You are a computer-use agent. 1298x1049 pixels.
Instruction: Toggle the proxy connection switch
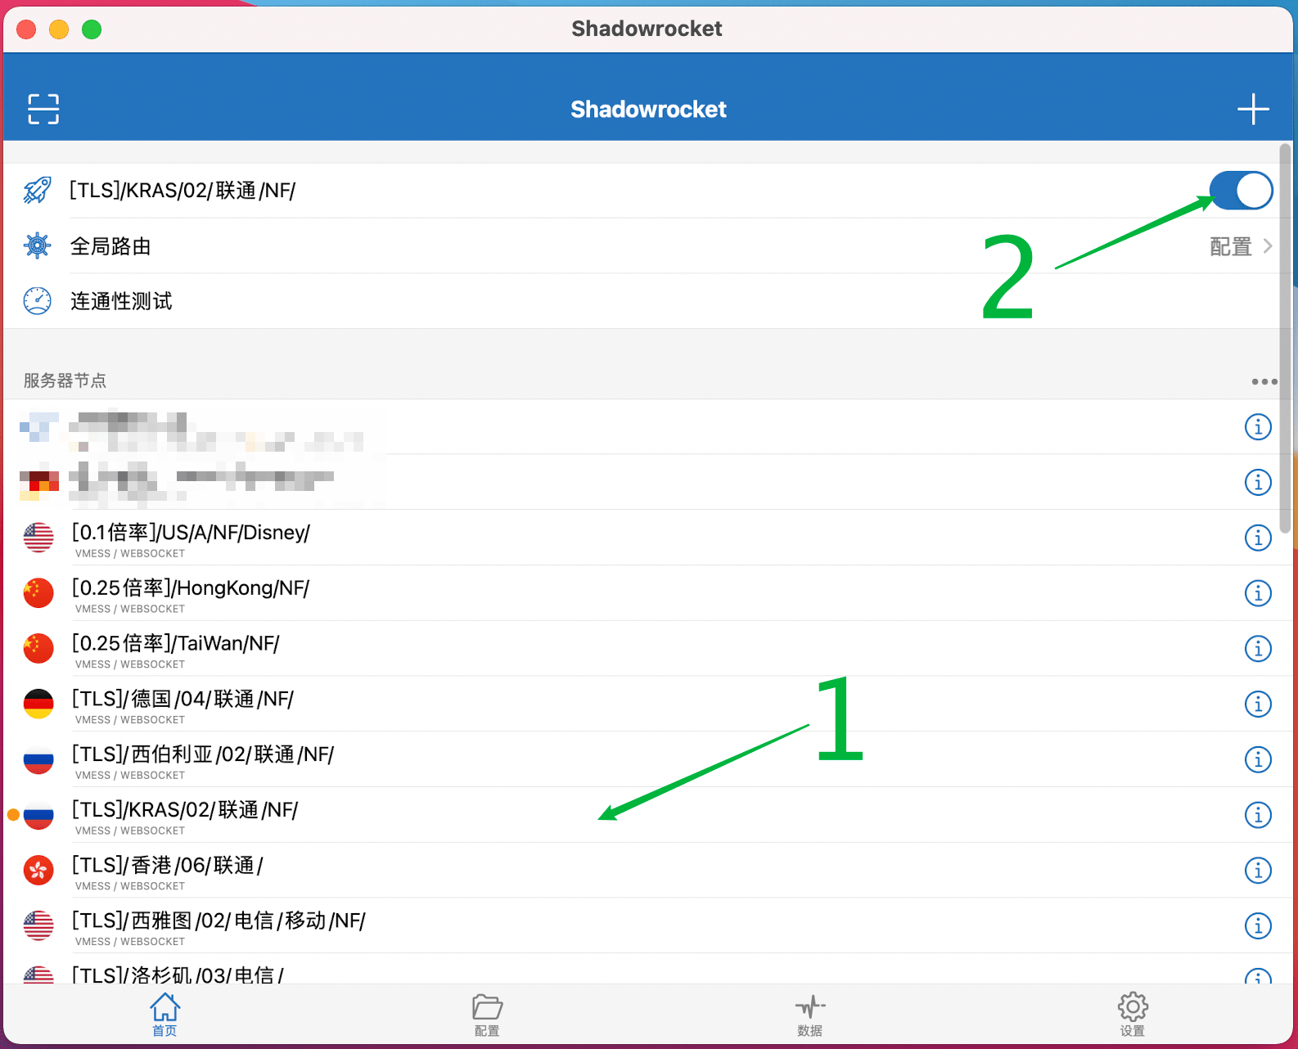click(1240, 191)
